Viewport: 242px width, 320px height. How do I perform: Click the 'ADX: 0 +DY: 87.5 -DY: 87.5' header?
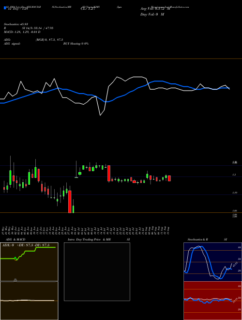26,245
